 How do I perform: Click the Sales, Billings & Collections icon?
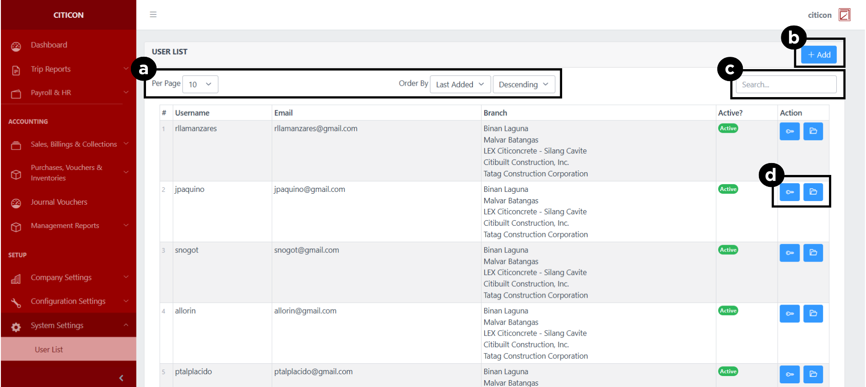click(16, 146)
